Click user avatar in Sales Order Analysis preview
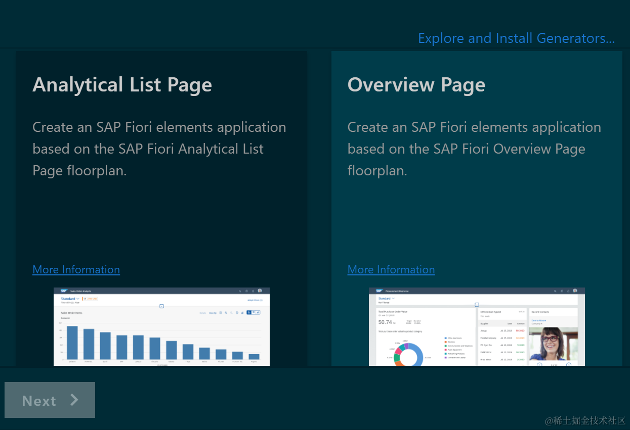 tap(260, 291)
